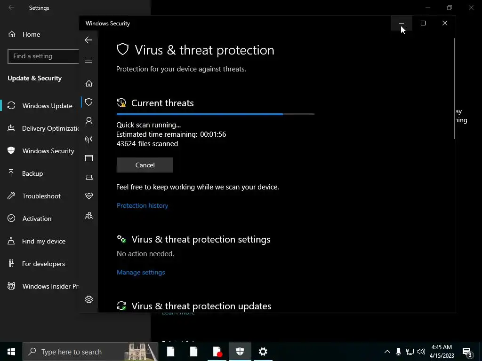Click Virus & threat protection settings heading
This screenshot has width=482, height=361.
tap(201, 239)
